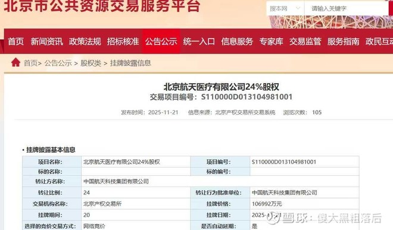The image size is (393, 230).
Task: Click the home icon in breadcrumb
Action: (x=15, y=62)
